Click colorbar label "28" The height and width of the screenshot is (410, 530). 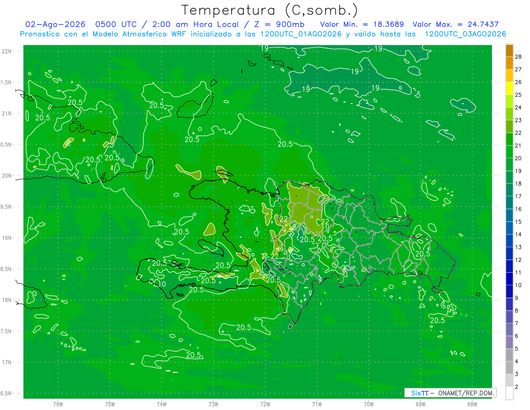tap(519, 56)
